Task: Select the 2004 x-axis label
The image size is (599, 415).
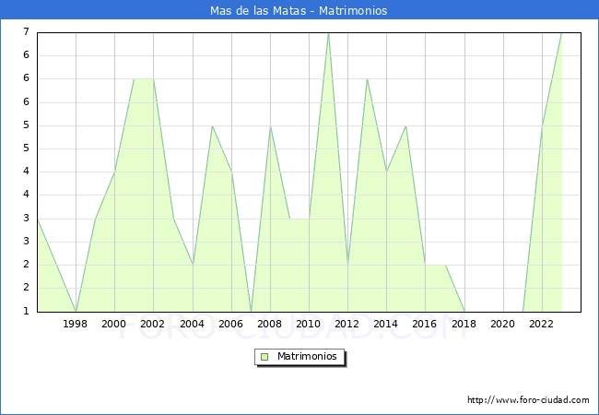Action: click(x=193, y=324)
